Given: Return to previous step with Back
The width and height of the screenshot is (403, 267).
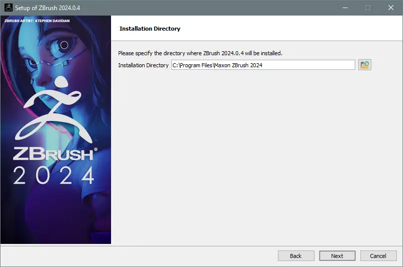Looking at the screenshot, I should pyautogui.click(x=296, y=255).
